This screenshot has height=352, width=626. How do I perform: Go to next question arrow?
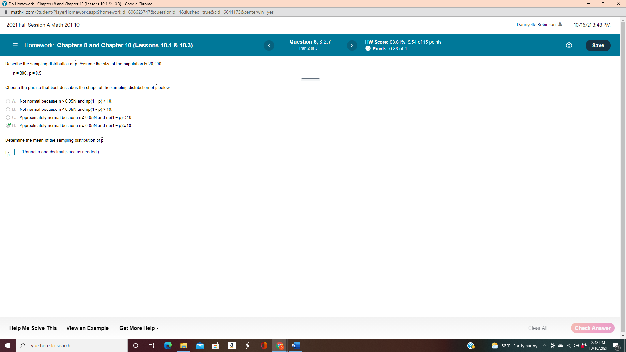point(352,45)
